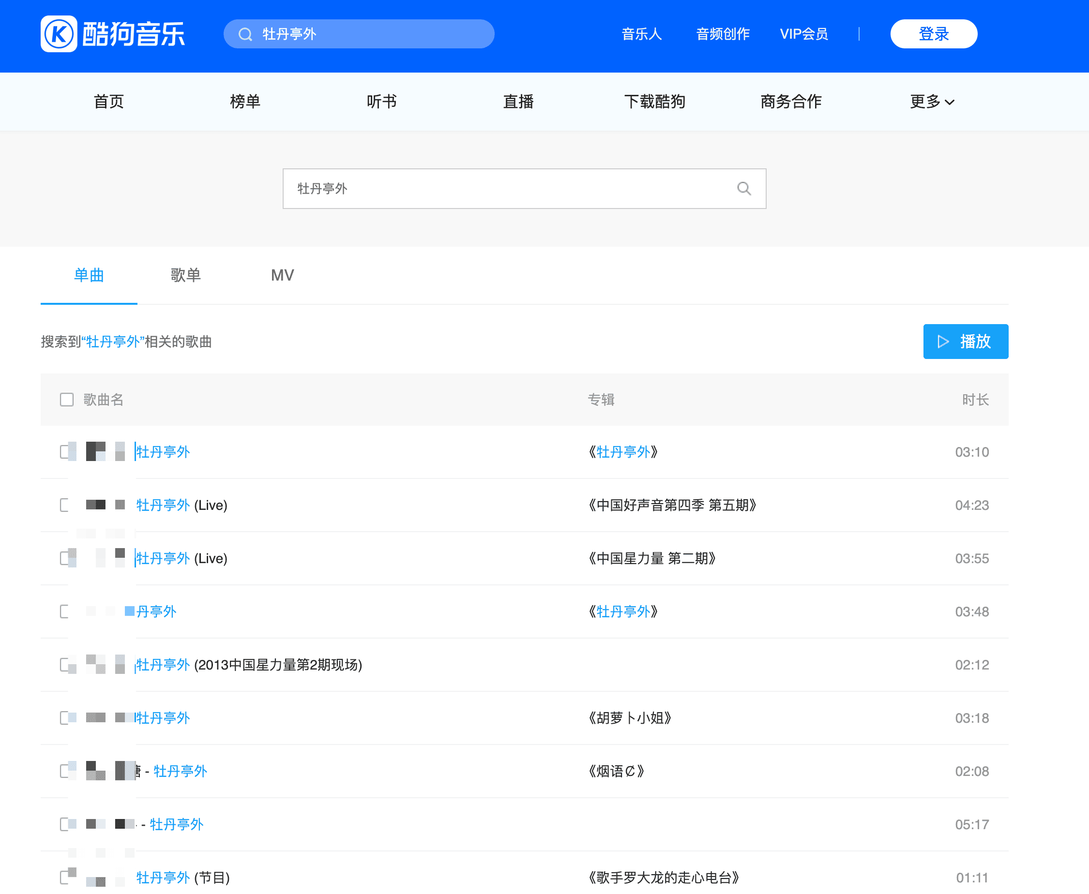1089x894 pixels.
Task: Open the 直播 live section
Action: tap(518, 102)
